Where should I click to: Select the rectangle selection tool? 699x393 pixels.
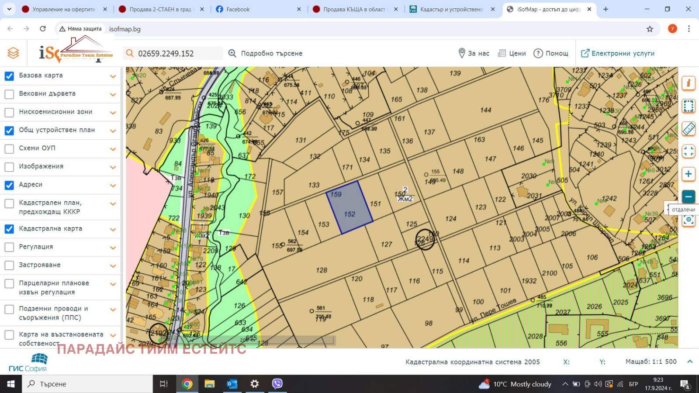click(x=689, y=106)
